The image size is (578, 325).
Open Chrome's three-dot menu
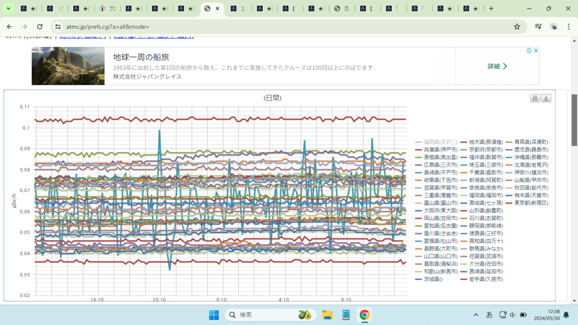point(569,27)
